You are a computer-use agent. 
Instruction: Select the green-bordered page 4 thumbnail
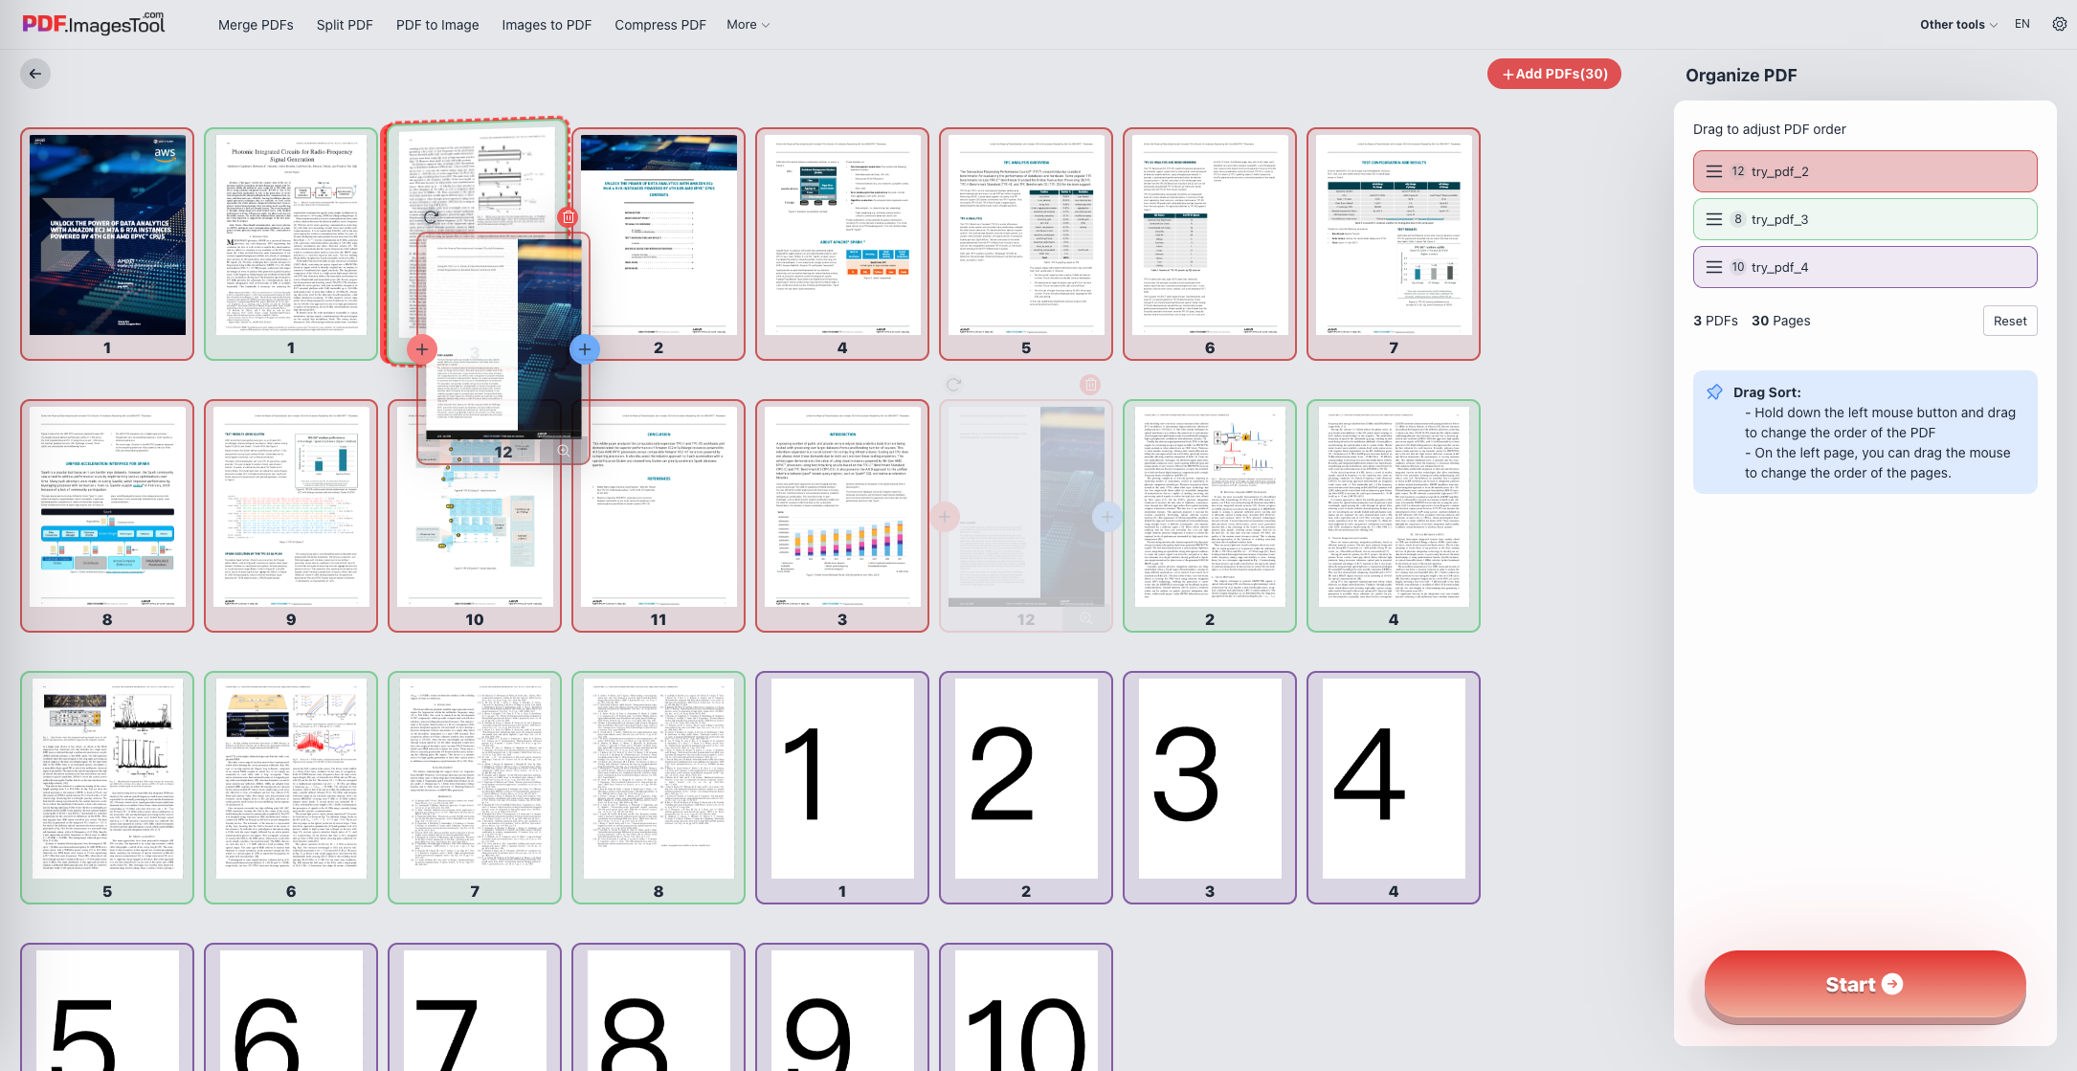pos(1394,516)
